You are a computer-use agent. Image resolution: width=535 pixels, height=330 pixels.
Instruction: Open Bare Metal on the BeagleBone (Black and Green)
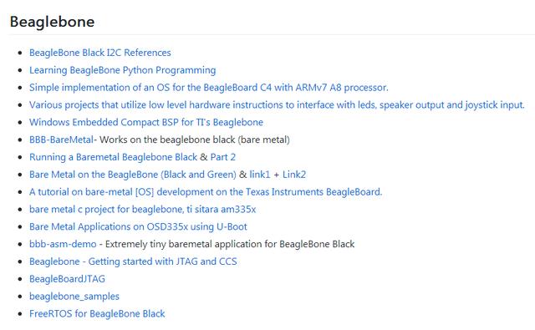133,175
